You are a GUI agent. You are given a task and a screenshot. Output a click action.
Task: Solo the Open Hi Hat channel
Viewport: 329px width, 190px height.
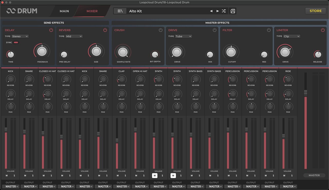(144, 176)
